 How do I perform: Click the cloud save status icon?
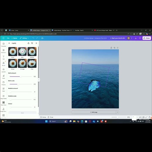[x=42, y=38]
